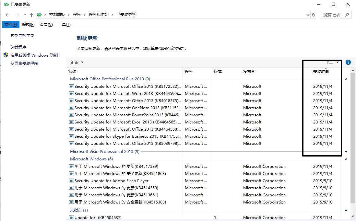
Task: Open the 编辑(E) menu
Action: pos(28,25)
